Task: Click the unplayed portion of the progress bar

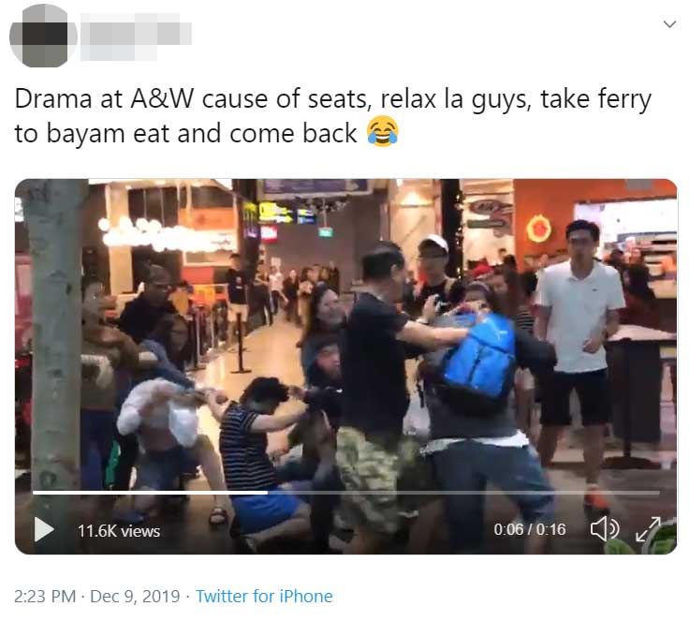Action: click(x=463, y=493)
